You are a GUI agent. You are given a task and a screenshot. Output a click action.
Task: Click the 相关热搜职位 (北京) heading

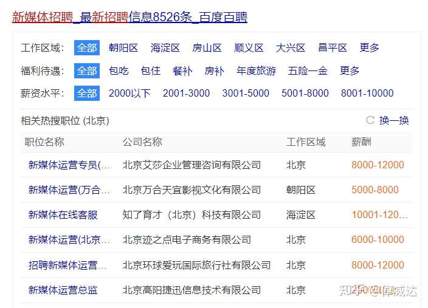pyautogui.click(x=65, y=120)
